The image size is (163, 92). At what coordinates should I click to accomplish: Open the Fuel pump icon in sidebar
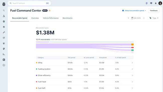(x=4, y=43)
